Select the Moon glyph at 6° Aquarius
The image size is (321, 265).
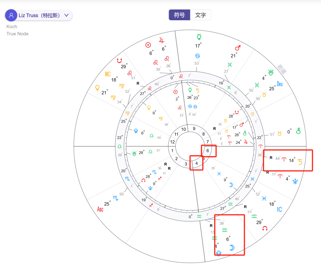(232, 248)
